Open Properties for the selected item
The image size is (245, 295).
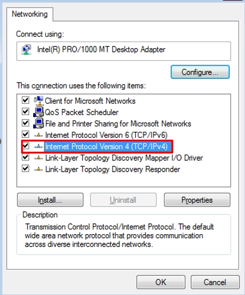pos(197,200)
